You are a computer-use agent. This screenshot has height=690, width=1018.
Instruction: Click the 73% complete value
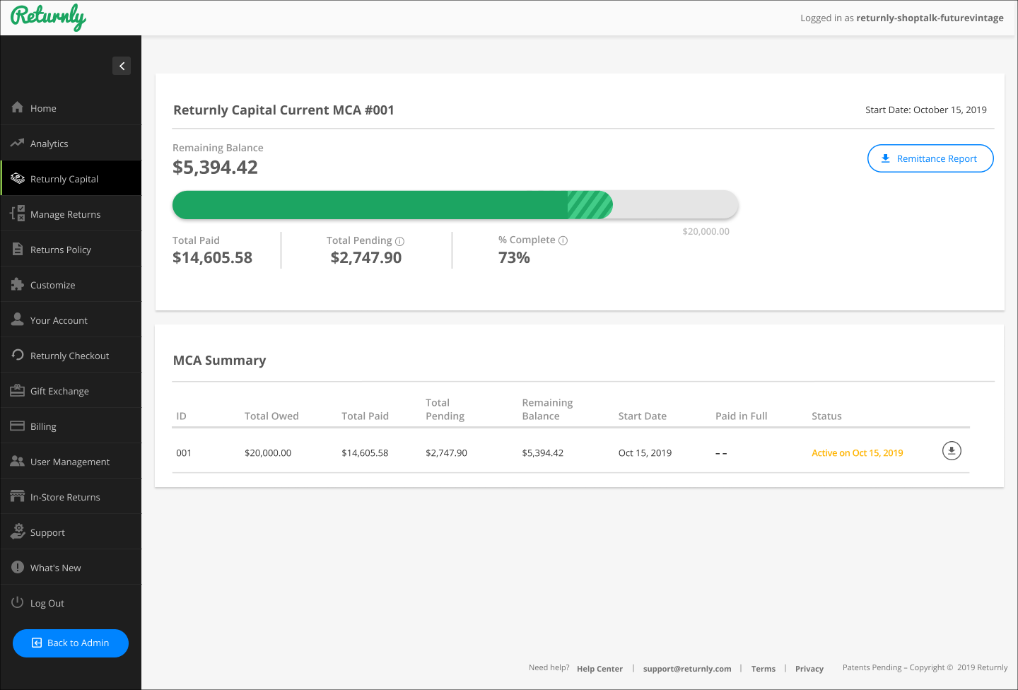(514, 257)
